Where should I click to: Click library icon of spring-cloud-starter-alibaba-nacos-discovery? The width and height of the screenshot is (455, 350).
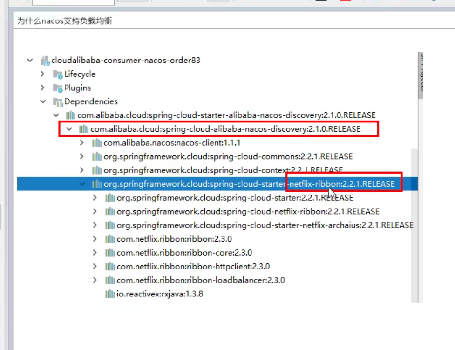pos(70,115)
